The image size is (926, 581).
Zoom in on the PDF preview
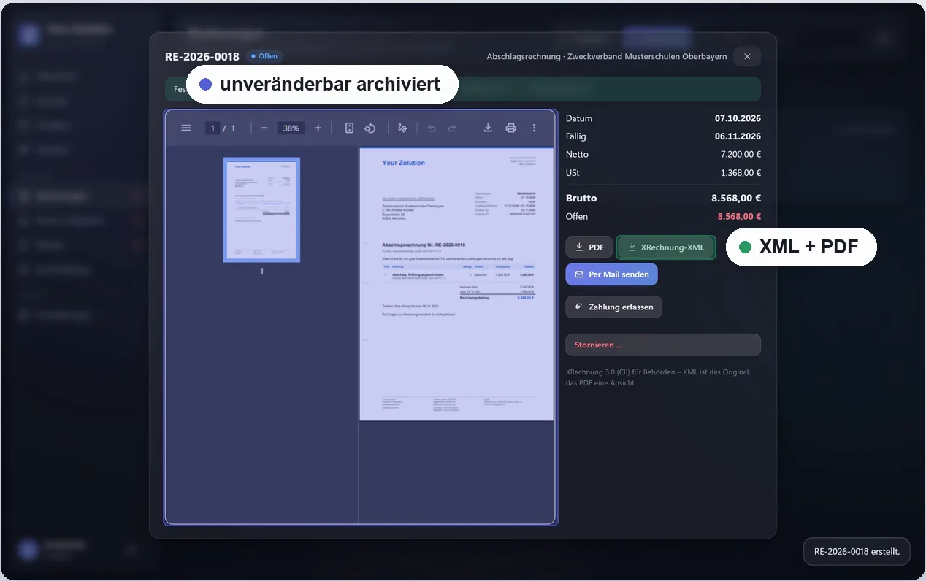point(318,128)
